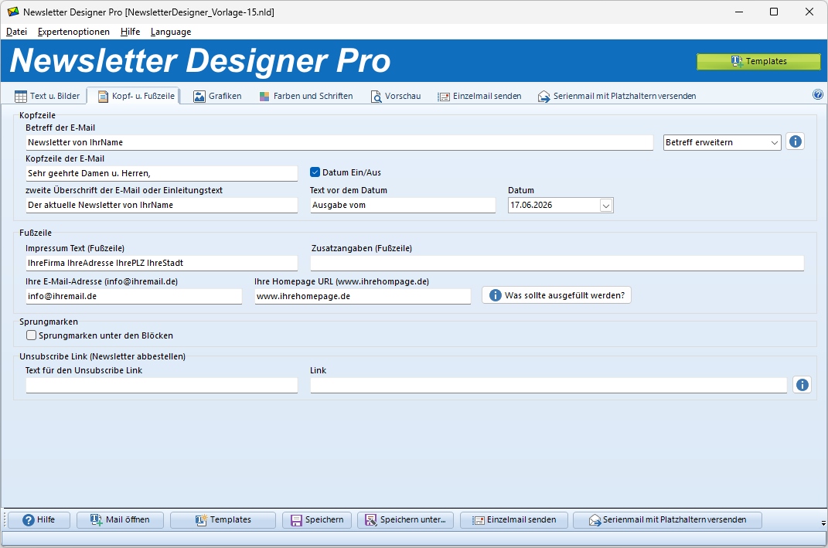Viewport: 828px width, 548px height.
Task: Click the question mark icon on bottom Hilfe button
Action: (29, 520)
